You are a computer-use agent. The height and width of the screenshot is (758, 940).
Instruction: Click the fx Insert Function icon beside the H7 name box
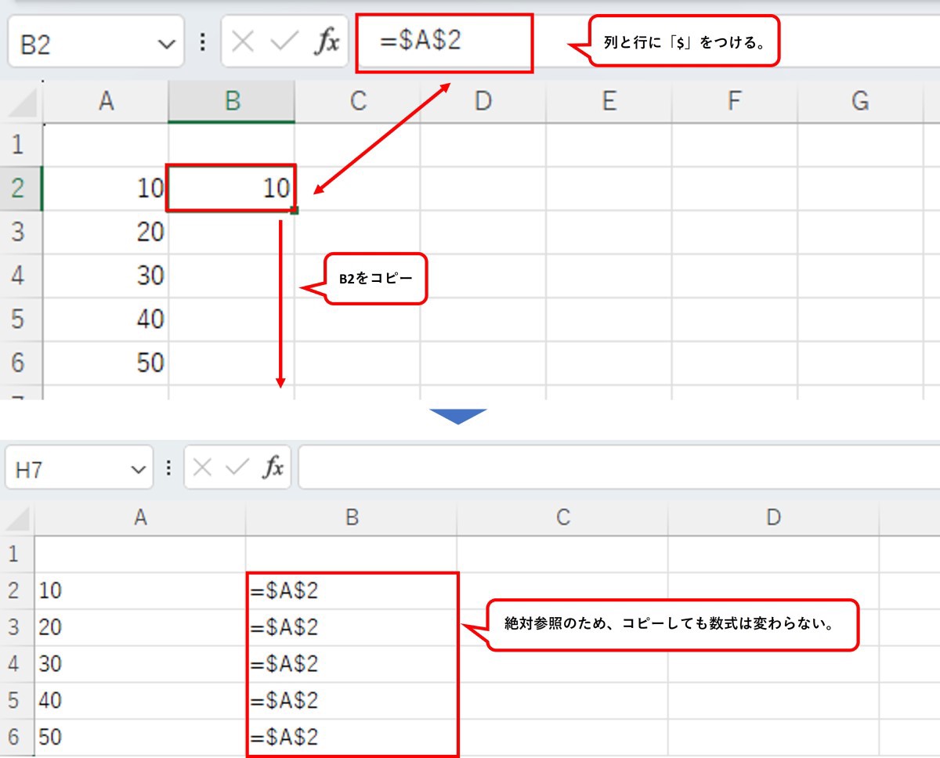(273, 468)
